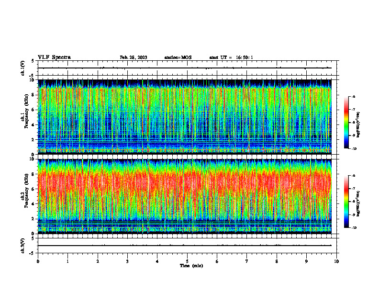Click the "-6" label on ch.2 colorbar
The height and width of the screenshot is (293, 379).
tap(354, 176)
